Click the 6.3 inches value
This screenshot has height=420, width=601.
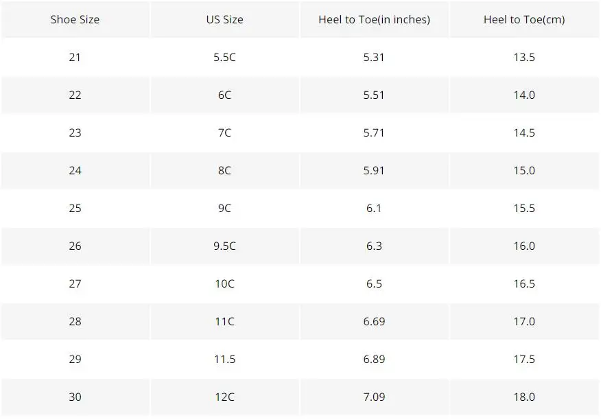click(x=374, y=246)
